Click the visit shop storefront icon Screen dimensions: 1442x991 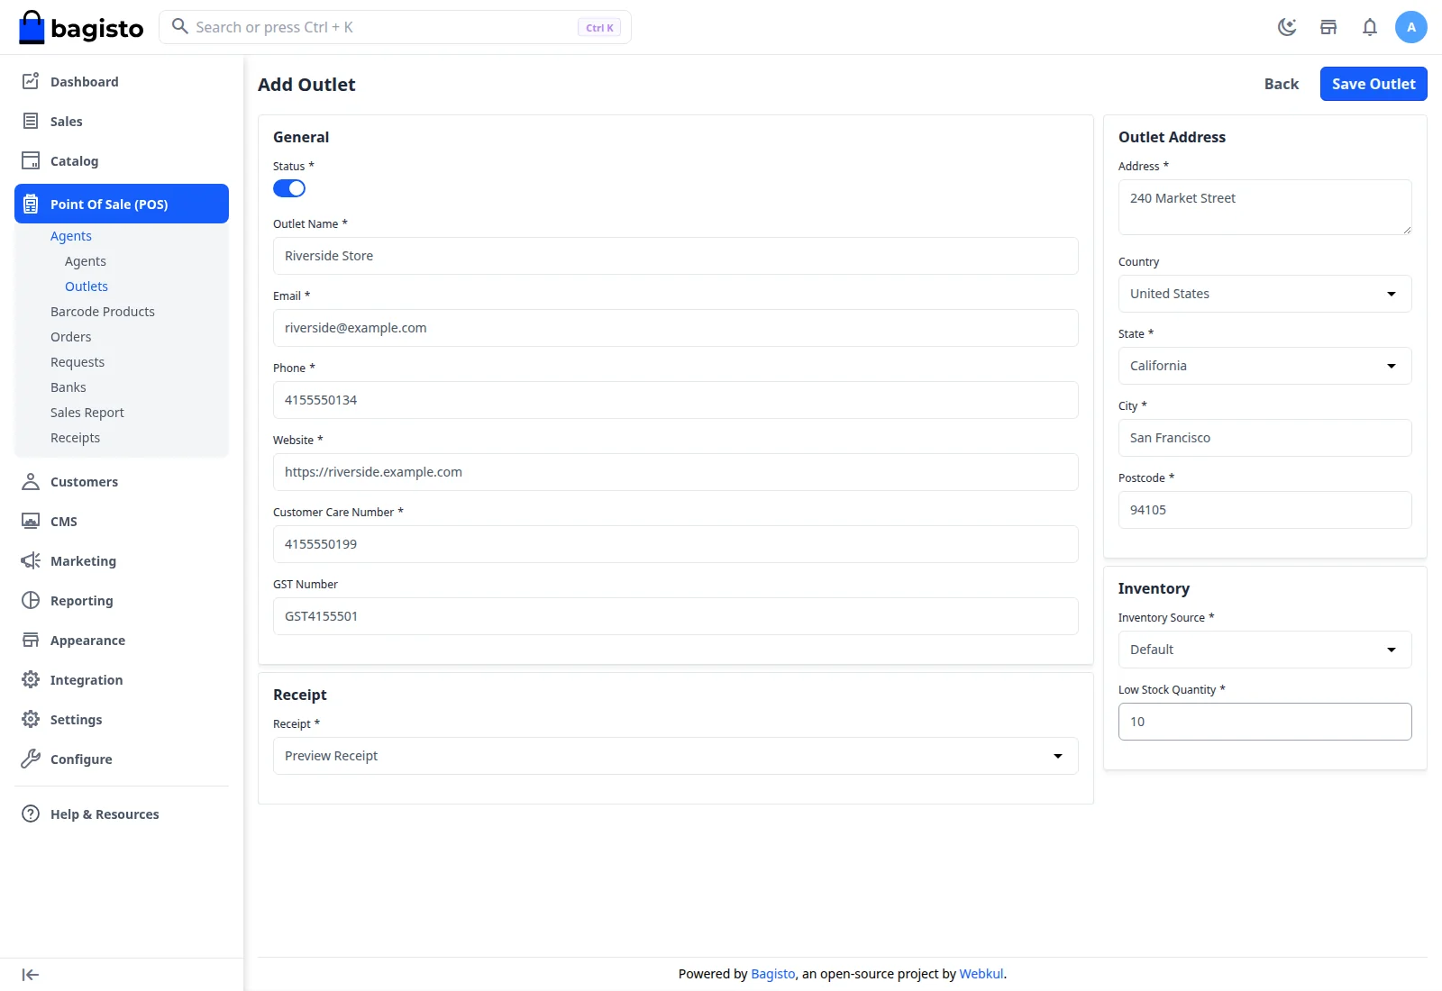1328,27
